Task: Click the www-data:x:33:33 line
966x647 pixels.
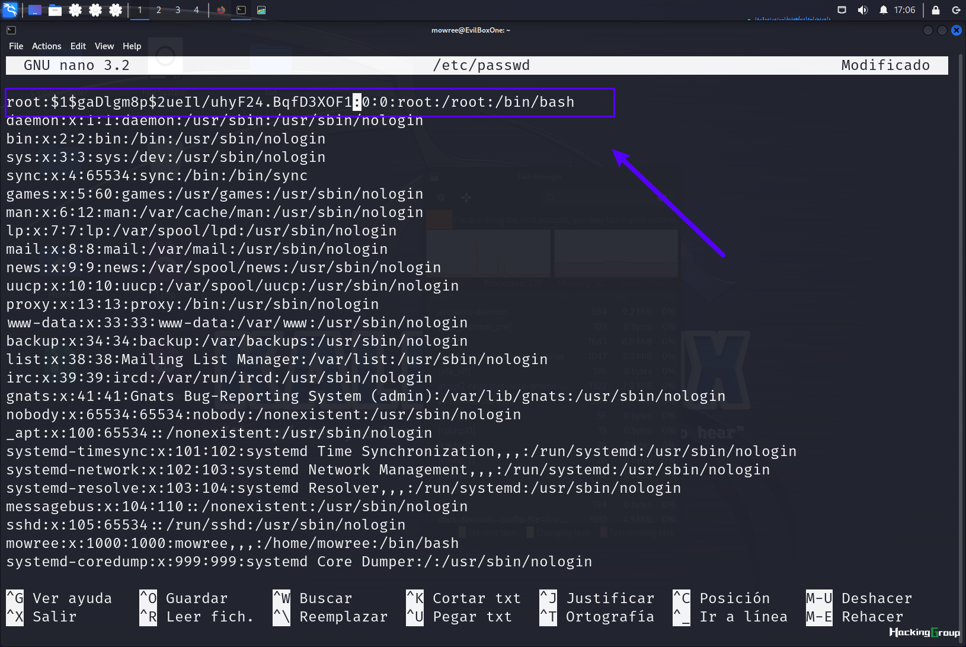Action: point(237,323)
